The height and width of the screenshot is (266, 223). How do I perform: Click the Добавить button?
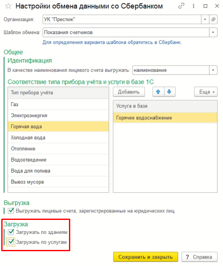[129, 92]
